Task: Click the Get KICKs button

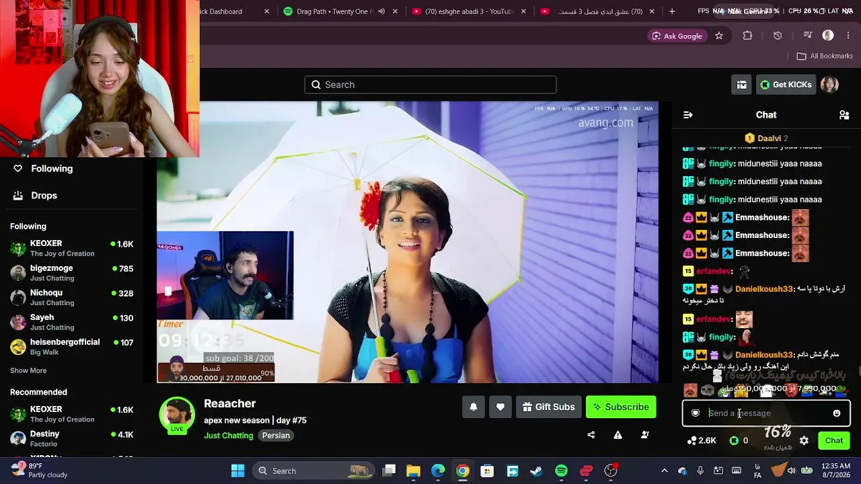Action: click(x=786, y=85)
